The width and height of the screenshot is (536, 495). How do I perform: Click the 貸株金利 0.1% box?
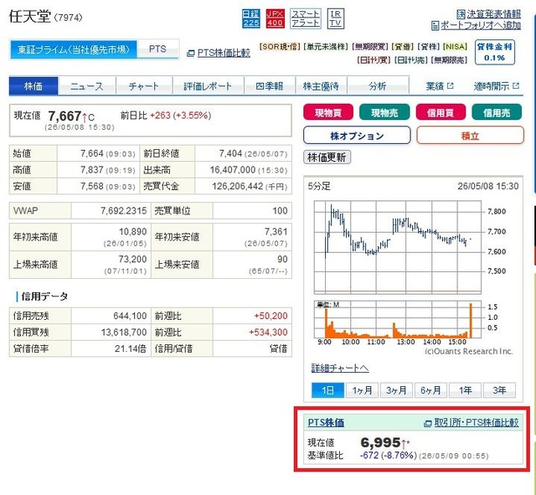[494, 52]
